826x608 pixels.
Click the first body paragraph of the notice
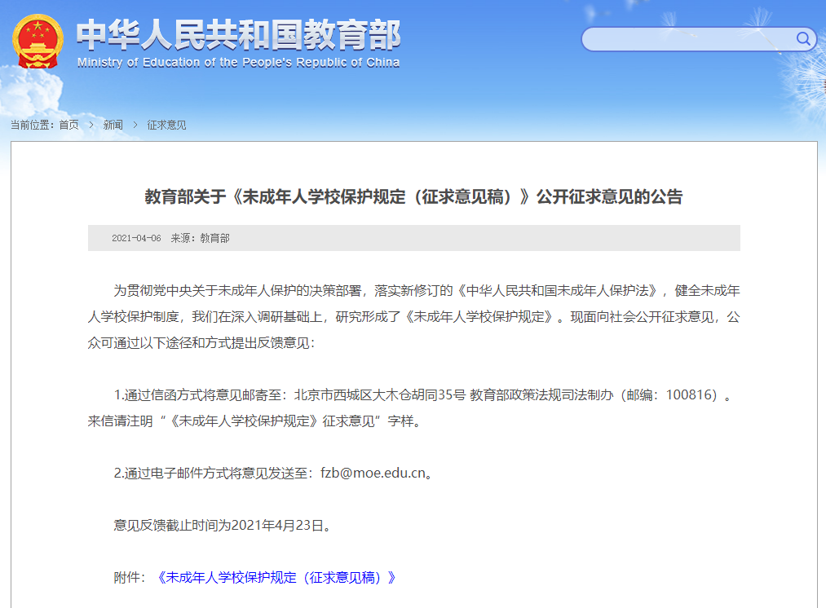click(408, 318)
